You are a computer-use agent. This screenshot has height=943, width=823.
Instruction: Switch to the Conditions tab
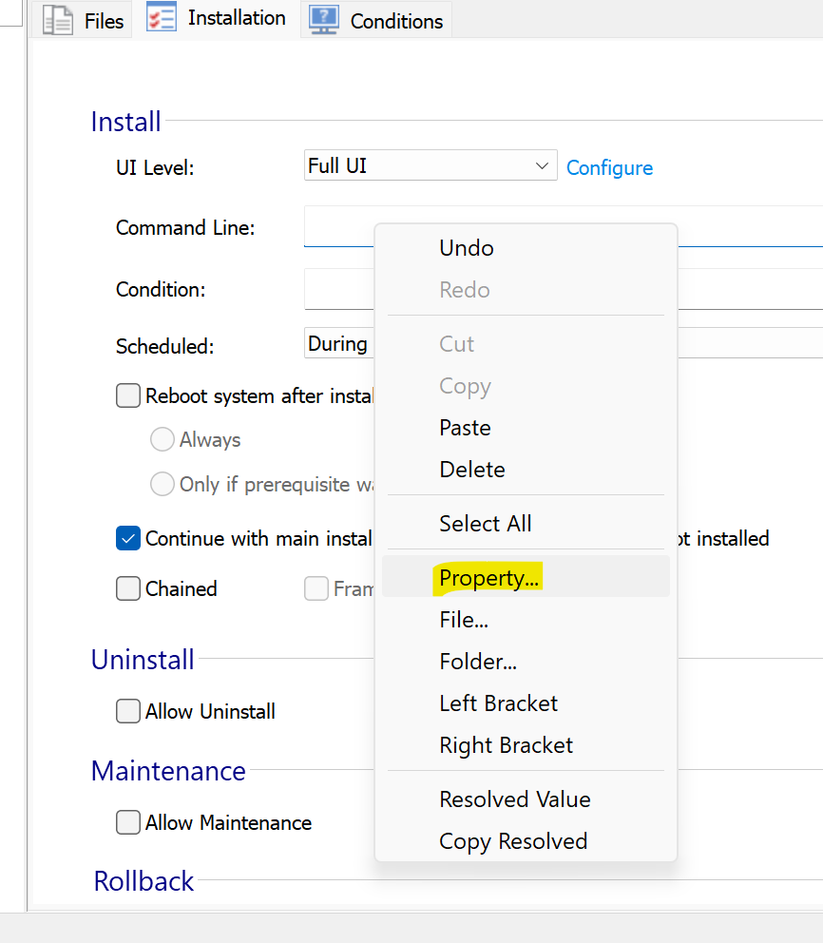tap(395, 21)
